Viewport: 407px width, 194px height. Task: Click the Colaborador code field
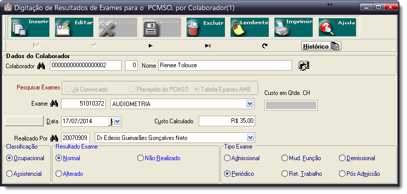(86, 66)
